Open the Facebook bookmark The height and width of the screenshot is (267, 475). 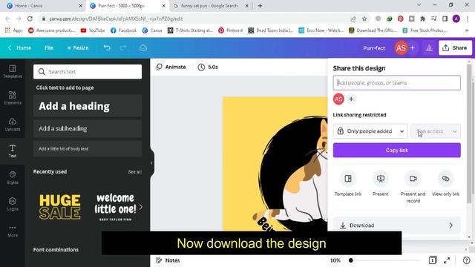[x=124, y=30]
